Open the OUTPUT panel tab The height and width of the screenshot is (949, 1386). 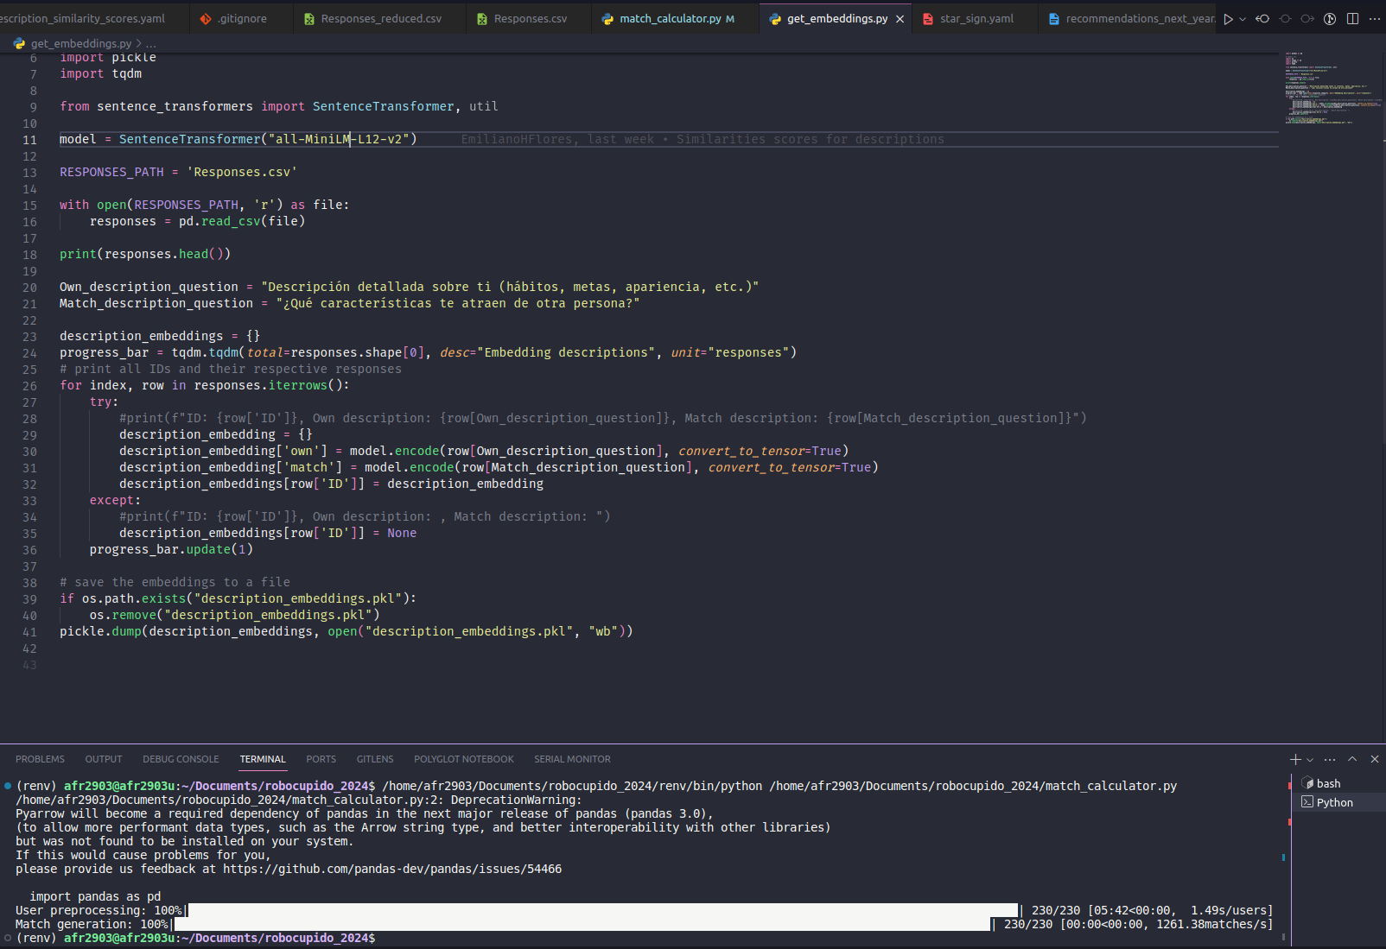pos(104,759)
